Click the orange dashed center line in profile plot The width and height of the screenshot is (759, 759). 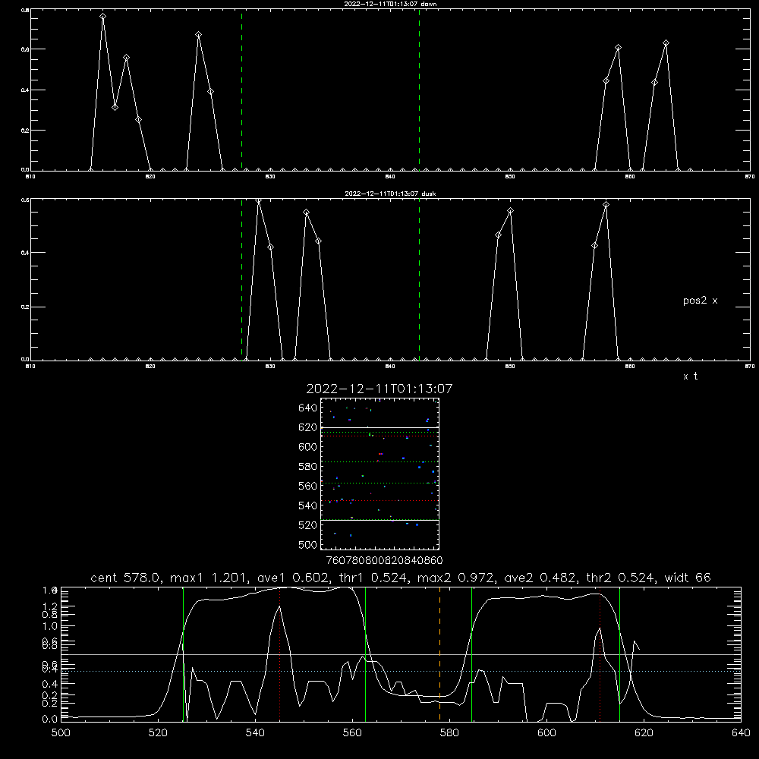(x=439, y=654)
